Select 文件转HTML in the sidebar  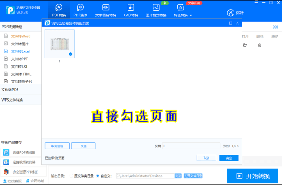21,74
